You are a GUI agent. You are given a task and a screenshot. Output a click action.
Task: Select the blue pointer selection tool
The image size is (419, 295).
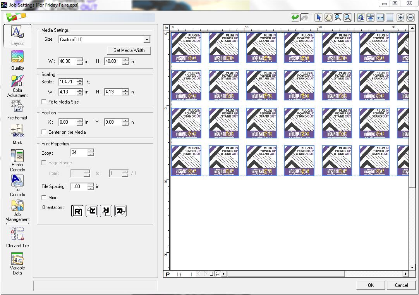click(319, 18)
